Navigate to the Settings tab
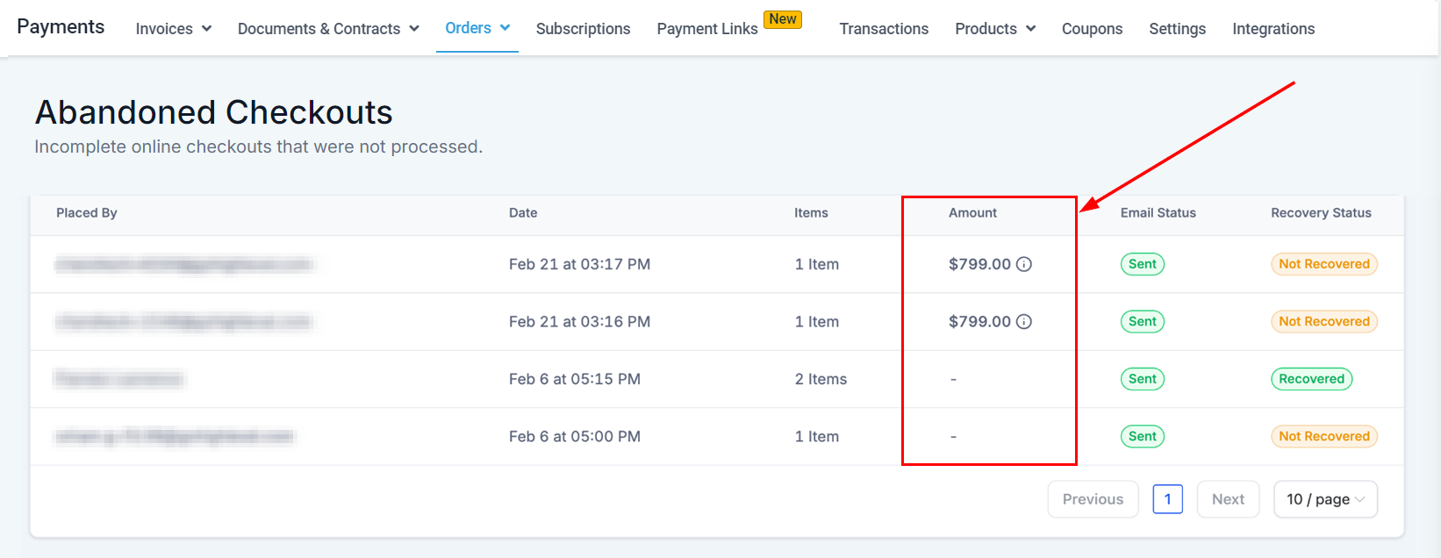 [1177, 29]
